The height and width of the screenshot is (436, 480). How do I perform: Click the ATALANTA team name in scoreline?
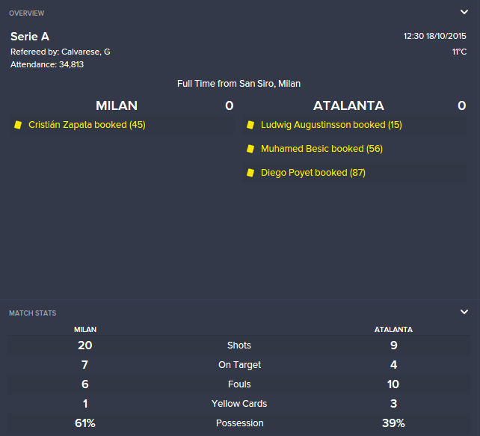coord(348,105)
